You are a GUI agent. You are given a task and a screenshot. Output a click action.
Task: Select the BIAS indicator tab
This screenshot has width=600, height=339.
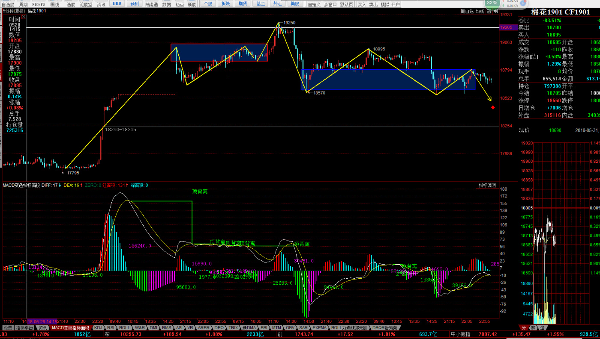click(167, 328)
